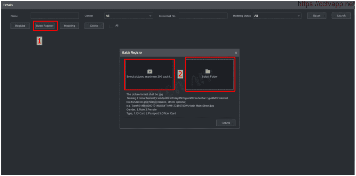Click the Select Folder text label
The height and width of the screenshot is (176, 356).
[210, 77]
